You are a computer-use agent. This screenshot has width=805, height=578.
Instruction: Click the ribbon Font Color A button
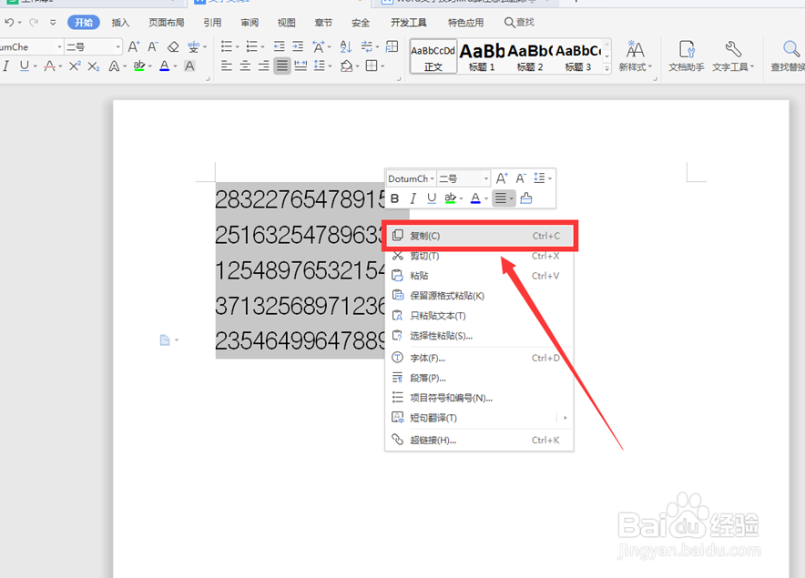click(164, 66)
